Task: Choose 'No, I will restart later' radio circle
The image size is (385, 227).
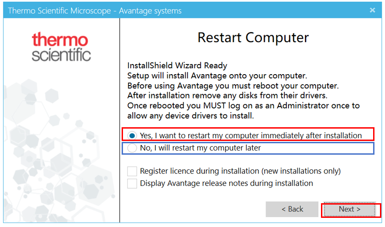Action: tap(132, 148)
